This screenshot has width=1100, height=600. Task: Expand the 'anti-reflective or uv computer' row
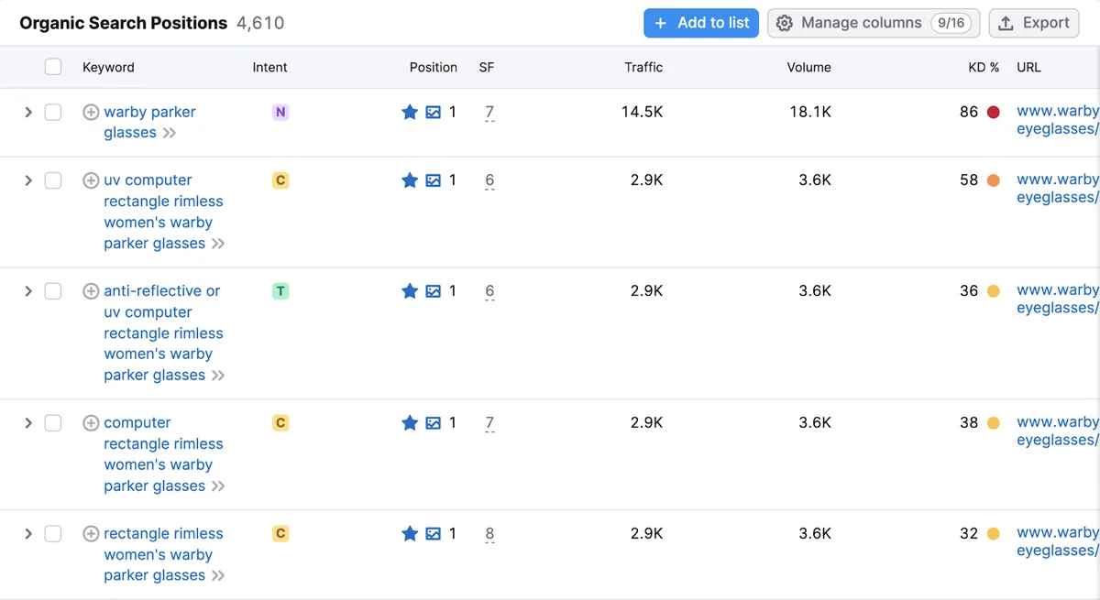coord(28,291)
